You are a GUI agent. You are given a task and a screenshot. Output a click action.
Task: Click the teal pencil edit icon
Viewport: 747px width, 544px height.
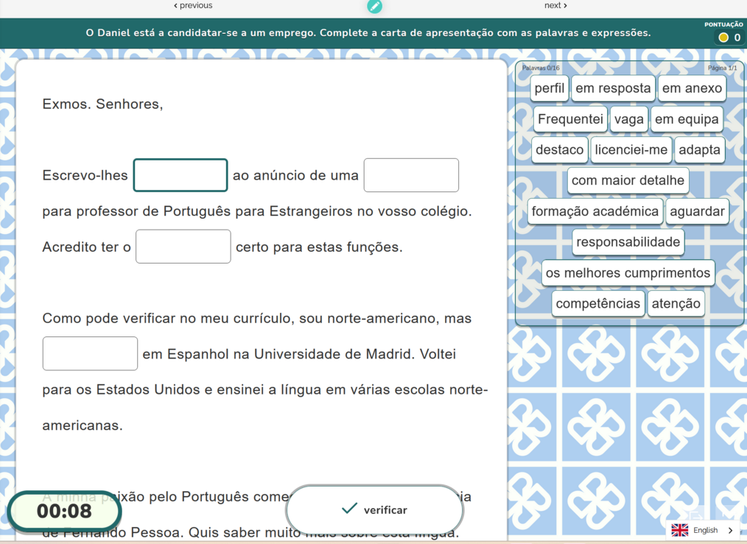[374, 6]
